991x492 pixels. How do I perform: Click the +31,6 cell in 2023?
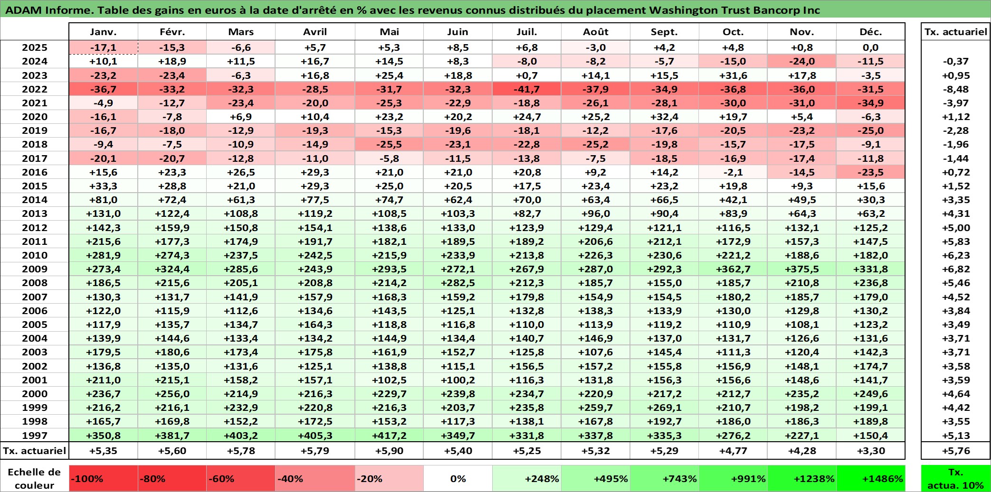(x=733, y=75)
